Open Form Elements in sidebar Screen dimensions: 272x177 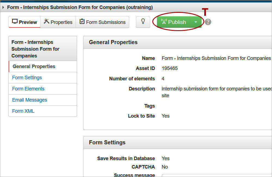28,89
